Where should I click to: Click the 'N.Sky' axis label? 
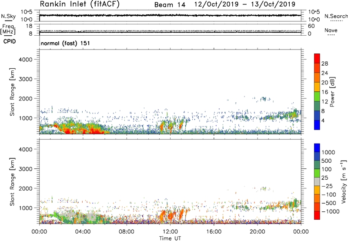[x=8, y=16]
